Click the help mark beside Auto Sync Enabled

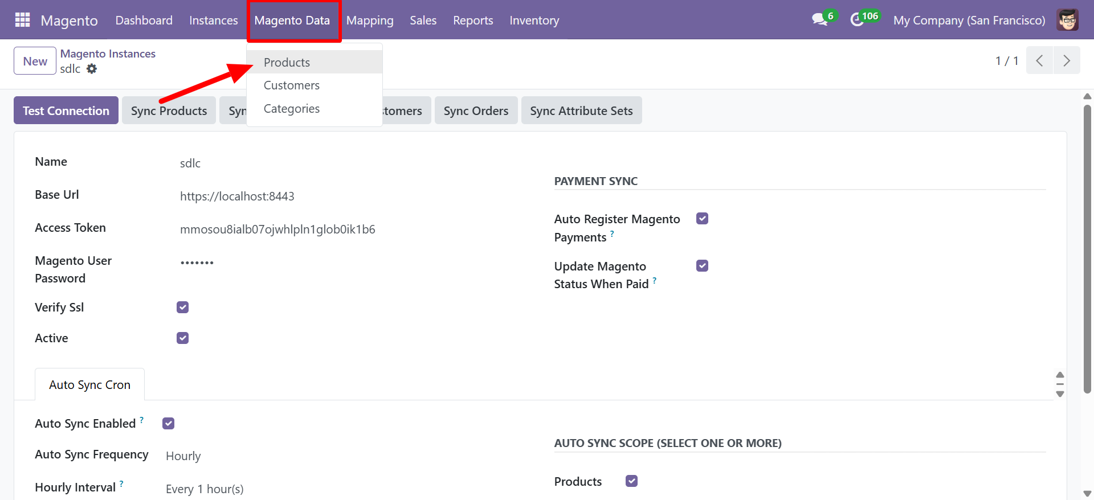pos(142,420)
